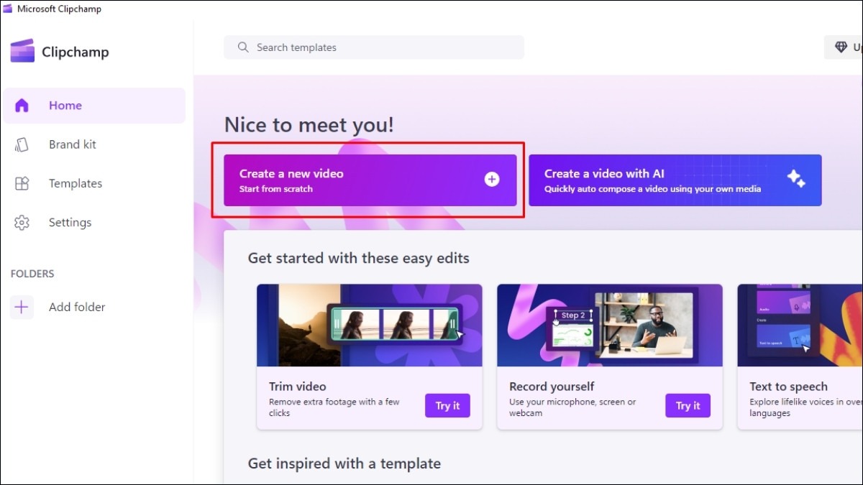The height and width of the screenshot is (485, 863).
Task: Click the diamond upgrade icon
Action: point(841,47)
